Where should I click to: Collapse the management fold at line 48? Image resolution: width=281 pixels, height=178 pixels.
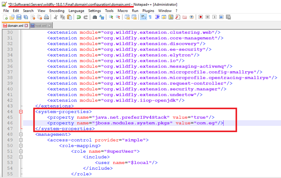tap(21, 134)
